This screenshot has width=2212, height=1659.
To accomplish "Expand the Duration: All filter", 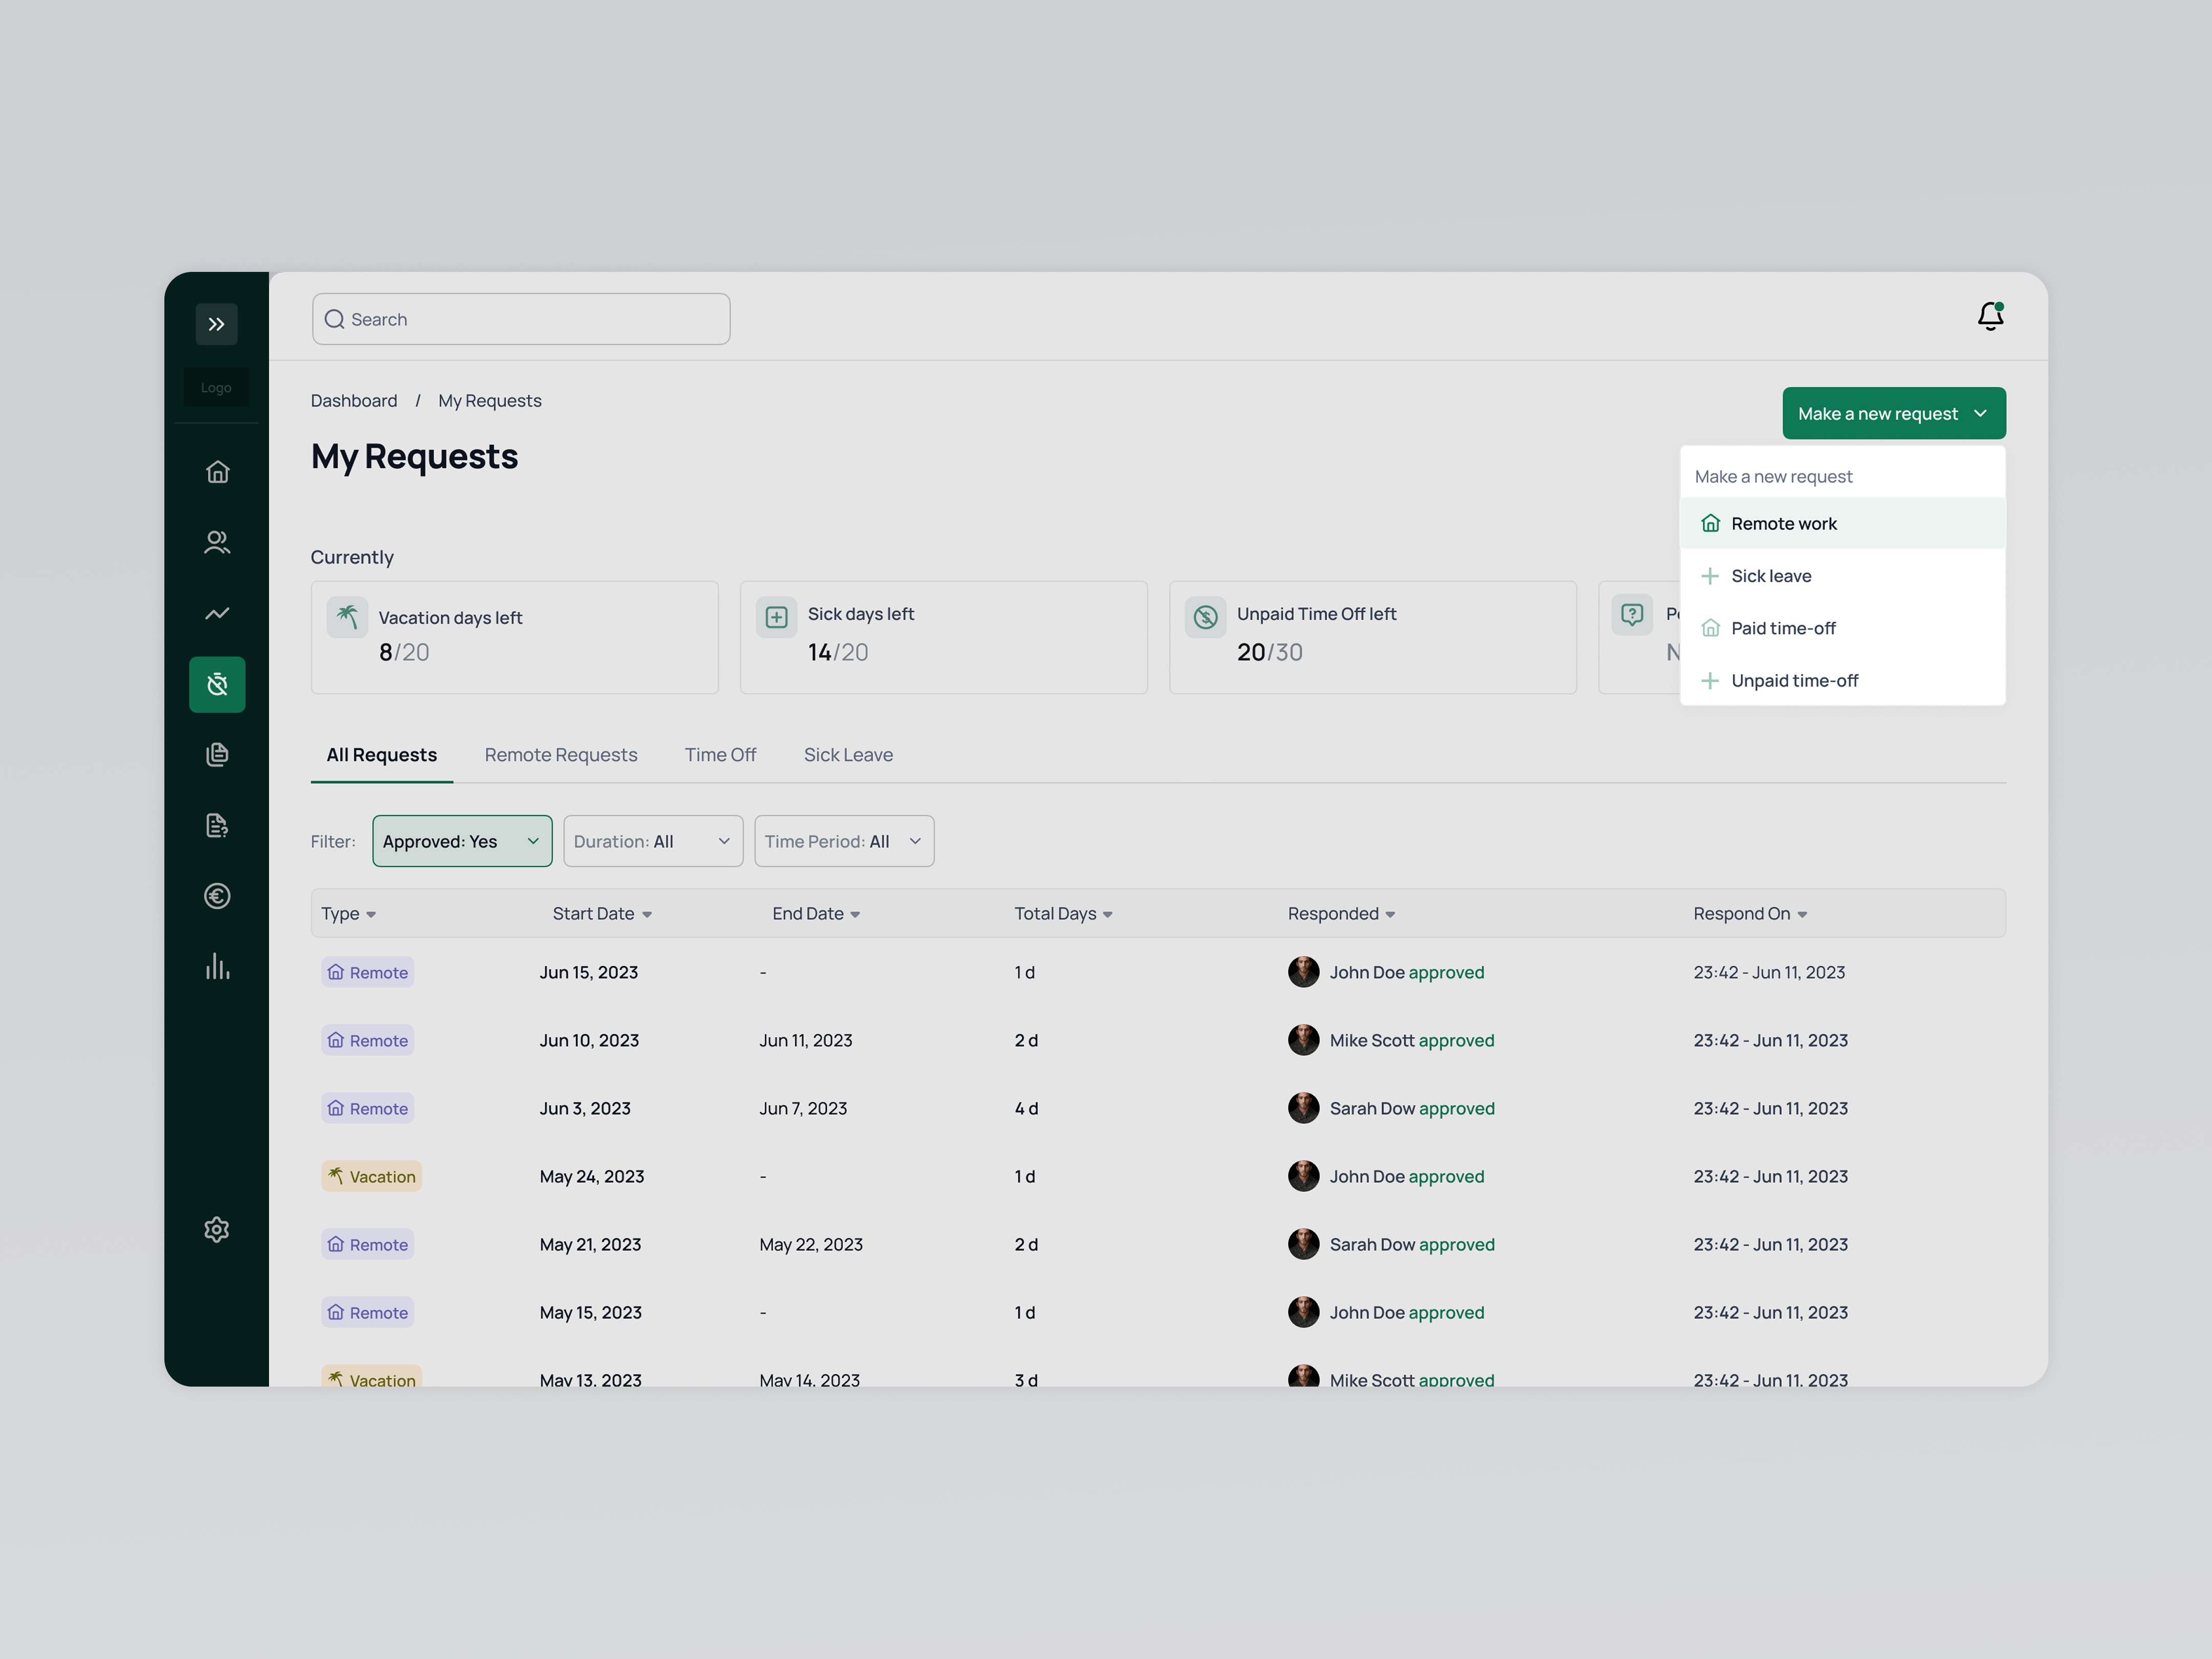I will point(652,841).
